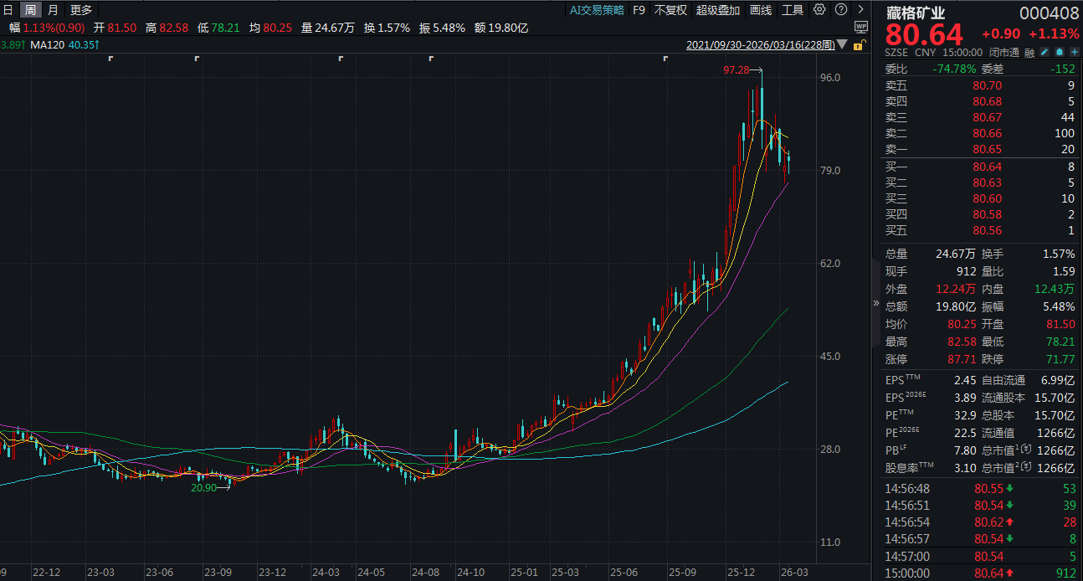Click the alert bell icon
This screenshot has width=1083, height=581.
1058,52
